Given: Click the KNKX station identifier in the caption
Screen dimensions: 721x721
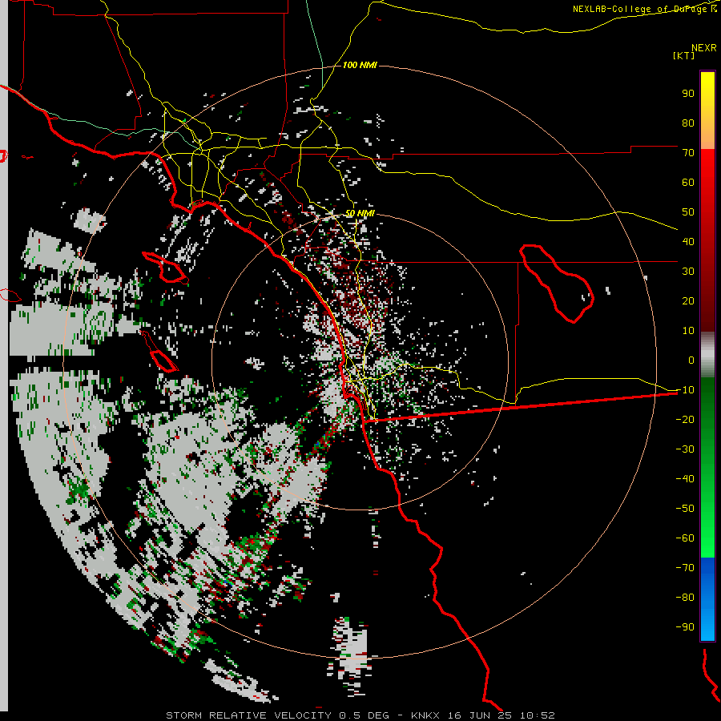Looking at the screenshot, I should click(425, 715).
